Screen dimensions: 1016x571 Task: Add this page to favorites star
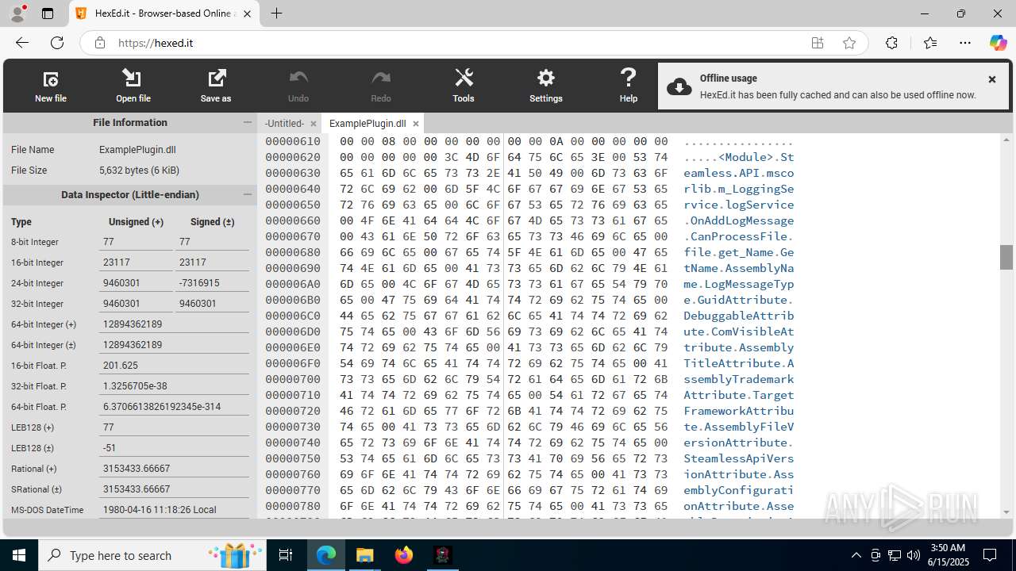point(849,43)
